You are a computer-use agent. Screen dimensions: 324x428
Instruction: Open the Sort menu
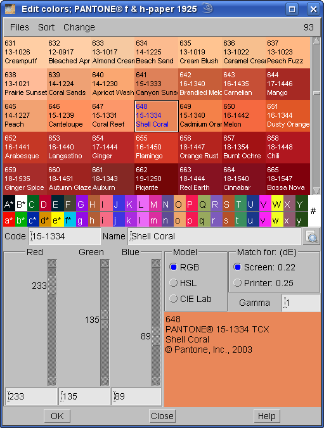(x=46, y=27)
